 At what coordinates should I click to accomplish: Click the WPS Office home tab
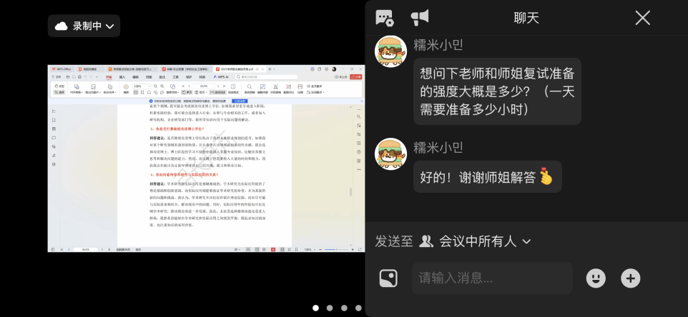click(x=62, y=69)
